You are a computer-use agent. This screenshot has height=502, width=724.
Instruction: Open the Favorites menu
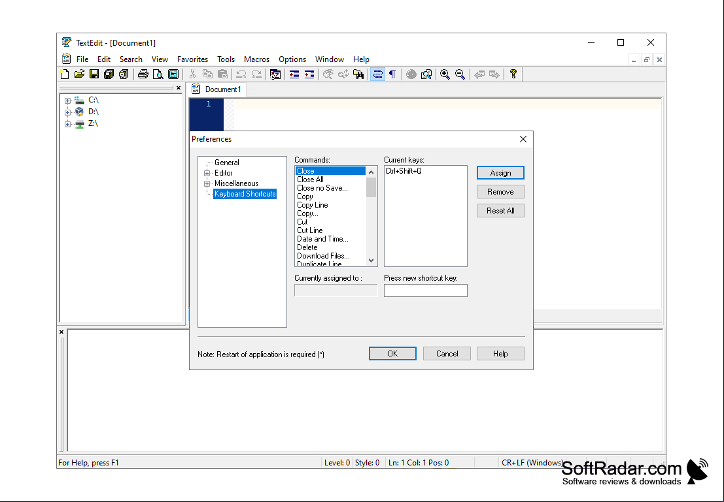click(x=192, y=59)
